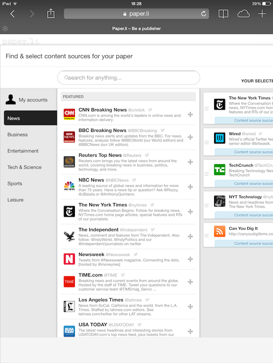
Task: Add The New York Times with plus
Action: pos(190,212)
